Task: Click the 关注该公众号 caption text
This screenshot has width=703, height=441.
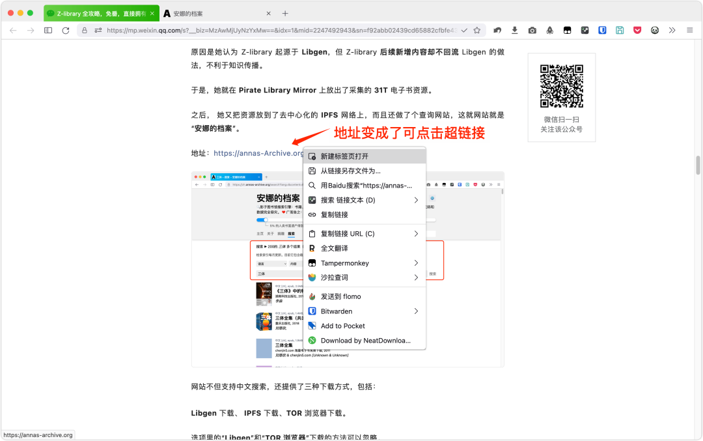Action: (561, 129)
